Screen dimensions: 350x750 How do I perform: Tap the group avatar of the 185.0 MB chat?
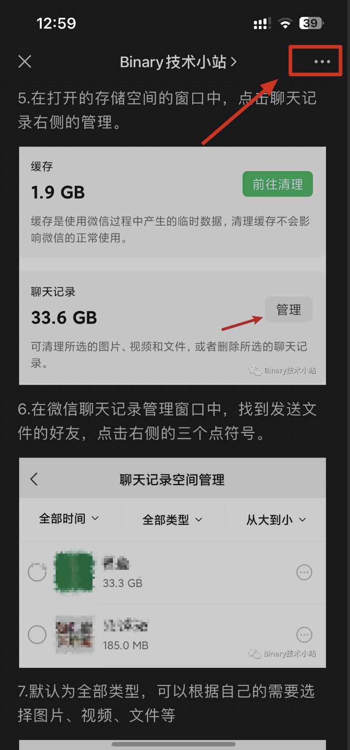pyautogui.click(x=74, y=634)
